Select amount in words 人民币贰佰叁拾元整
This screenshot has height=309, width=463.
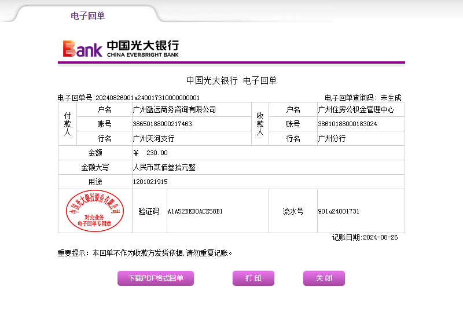point(164,167)
